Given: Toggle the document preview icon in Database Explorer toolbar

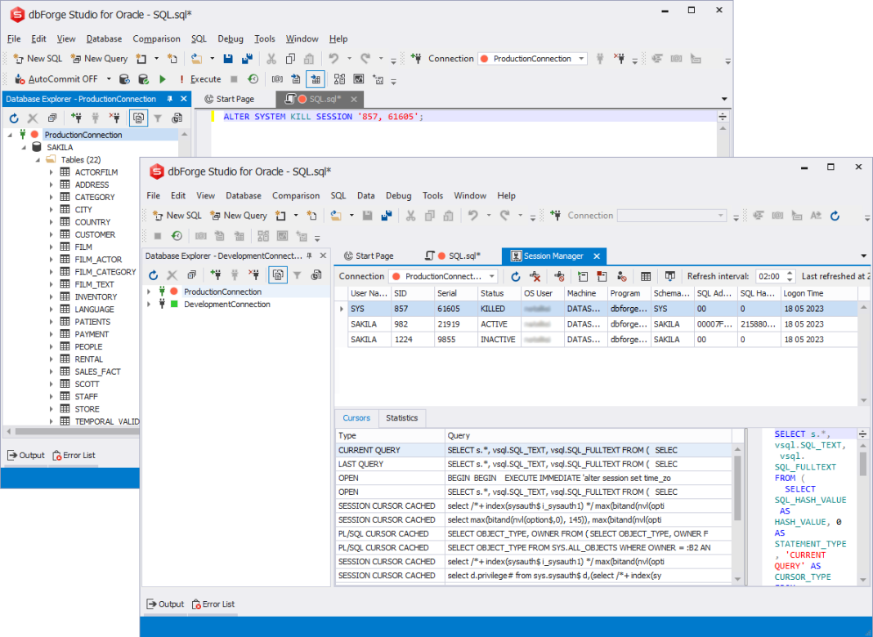Looking at the screenshot, I should (x=278, y=275).
